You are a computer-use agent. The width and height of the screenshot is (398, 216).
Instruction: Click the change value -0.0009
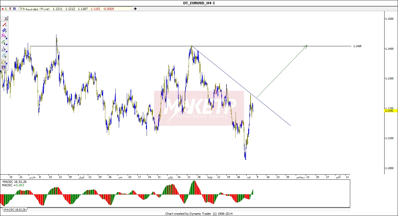click(x=109, y=9)
